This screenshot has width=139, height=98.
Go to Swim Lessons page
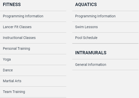point(86,27)
